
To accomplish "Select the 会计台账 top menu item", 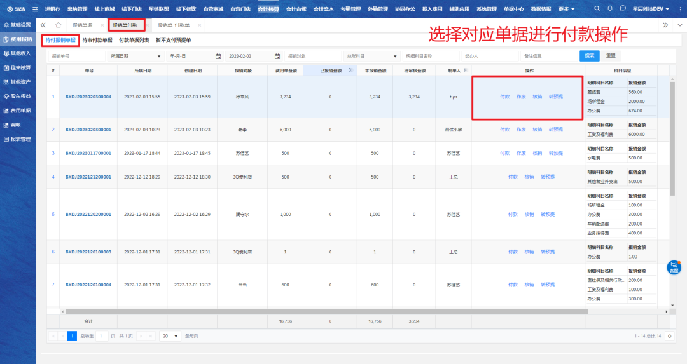I will point(296,9).
